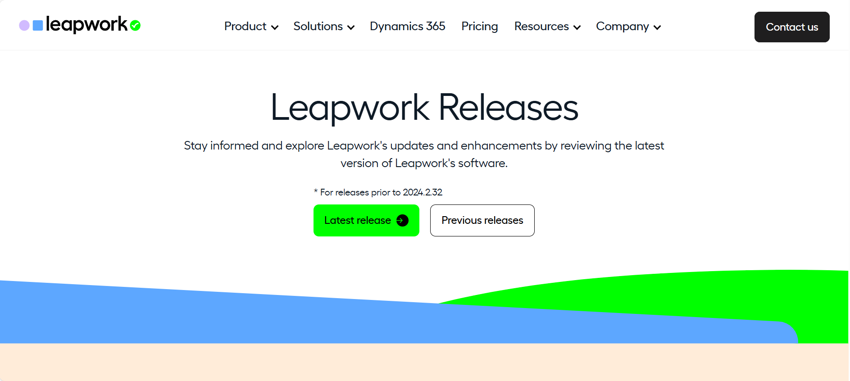Expand the chevron next to Product
The image size is (850, 381).
pos(275,27)
